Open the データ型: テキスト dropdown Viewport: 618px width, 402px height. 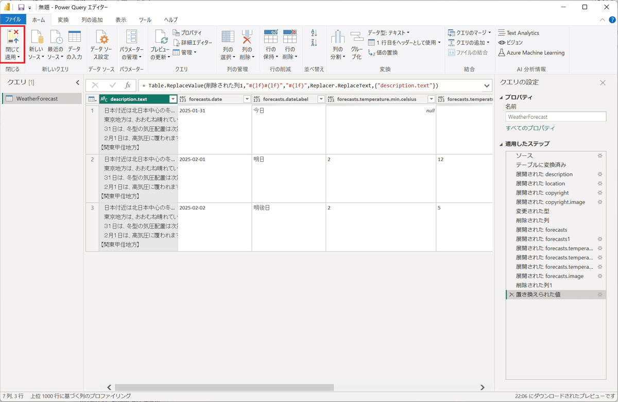[x=389, y=32]
